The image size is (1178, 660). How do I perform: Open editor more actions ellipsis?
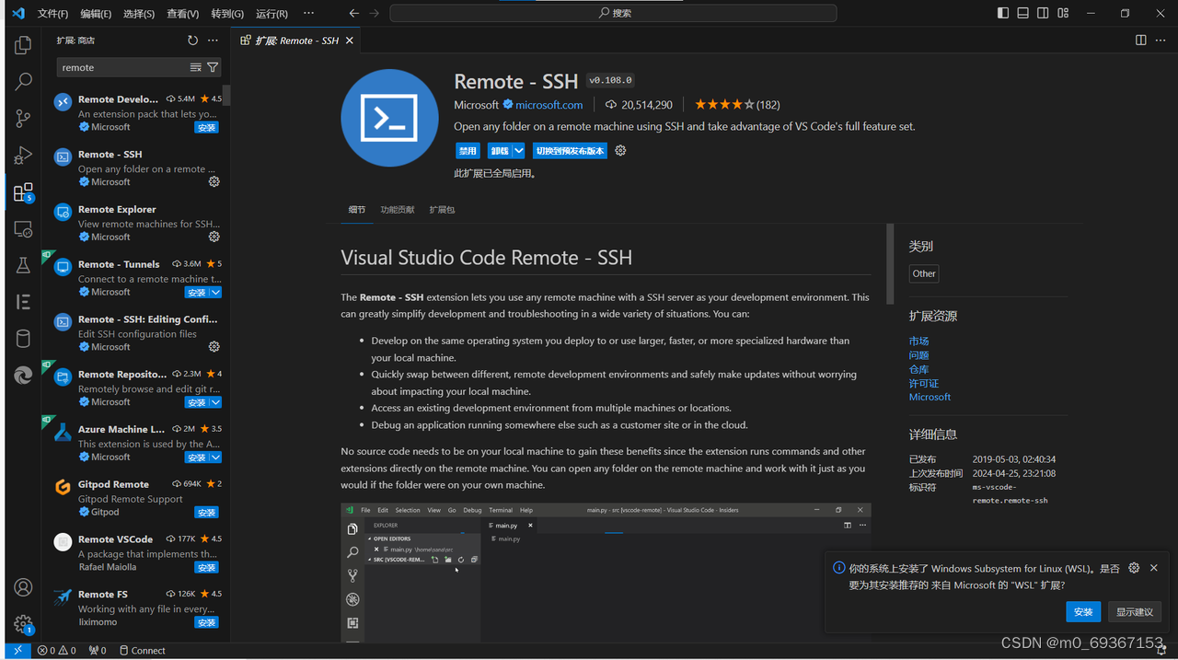[x=1161, y=41]
